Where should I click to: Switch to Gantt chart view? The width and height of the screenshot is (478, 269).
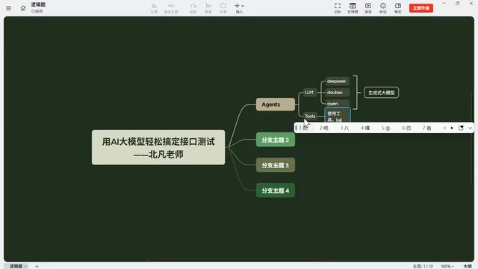click(353, 8)
